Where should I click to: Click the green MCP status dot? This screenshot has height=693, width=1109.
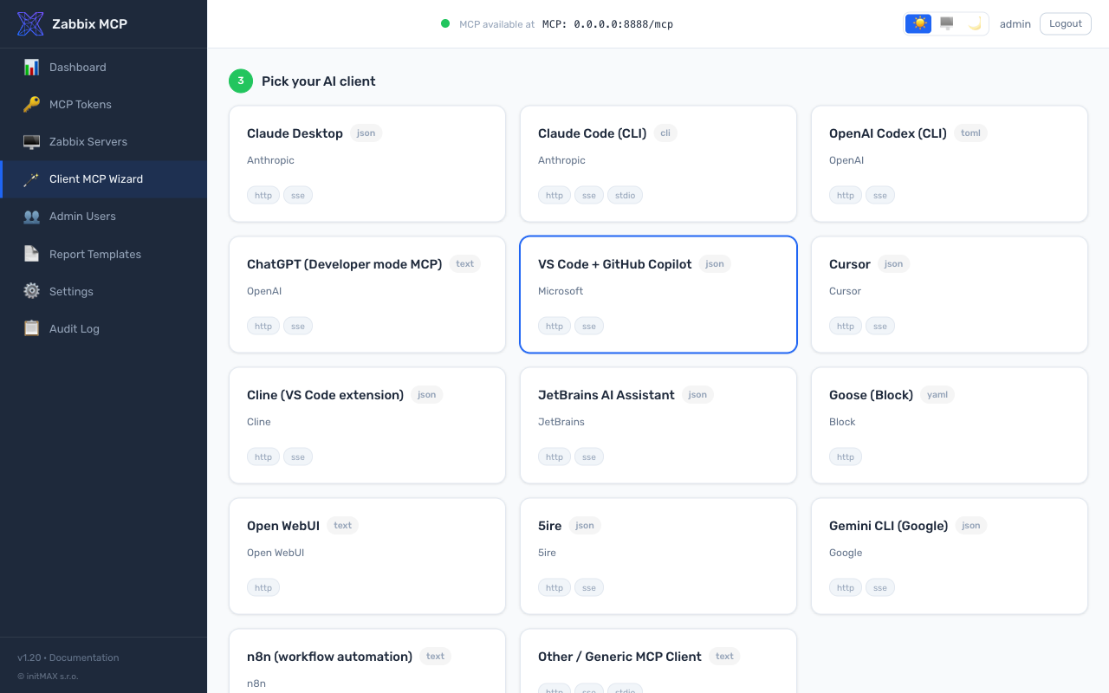[x=445, y=23]
